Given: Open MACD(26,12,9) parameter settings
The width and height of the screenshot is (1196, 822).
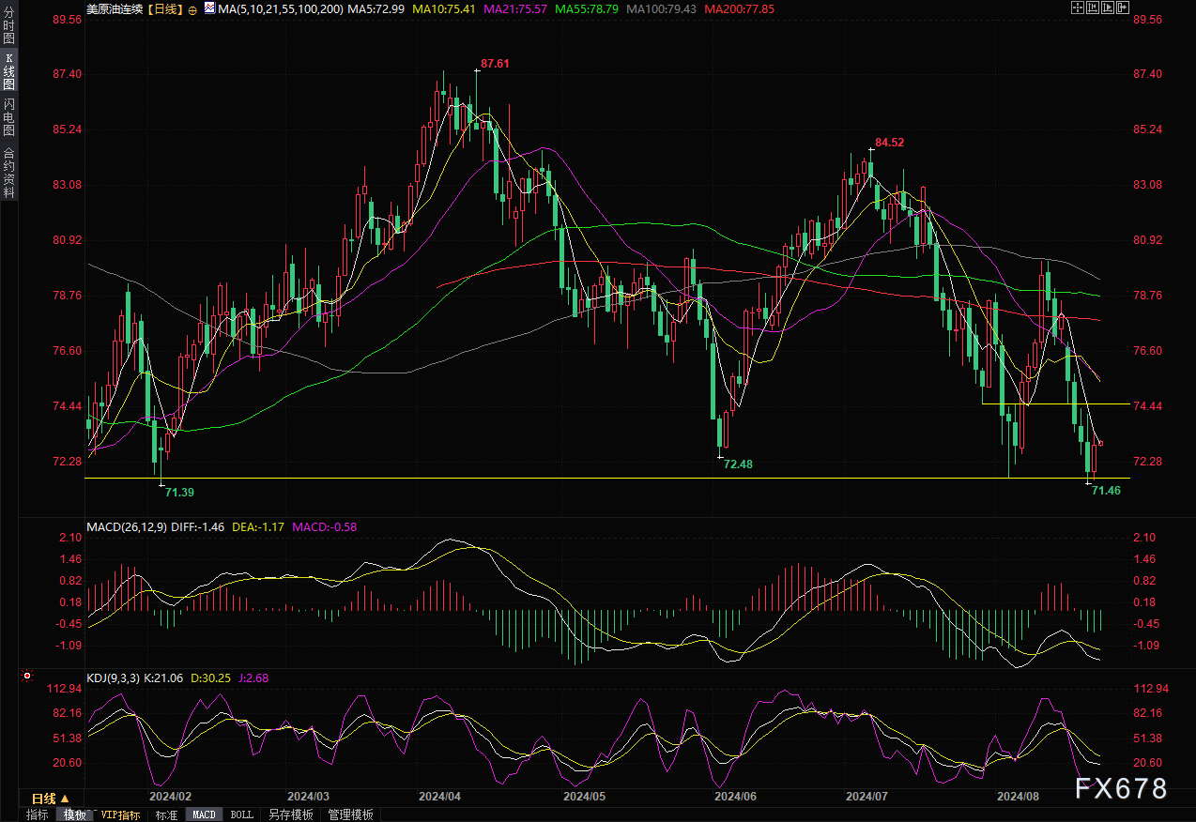Looking at the screenshot, I should [x=127, y=527].
